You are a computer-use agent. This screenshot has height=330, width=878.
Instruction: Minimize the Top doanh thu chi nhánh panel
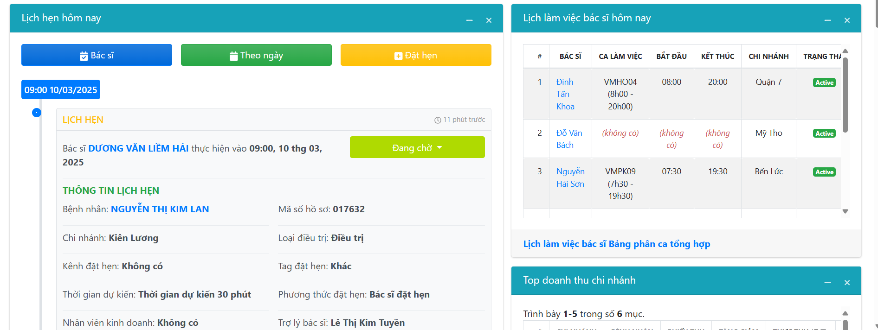[827, 283]
